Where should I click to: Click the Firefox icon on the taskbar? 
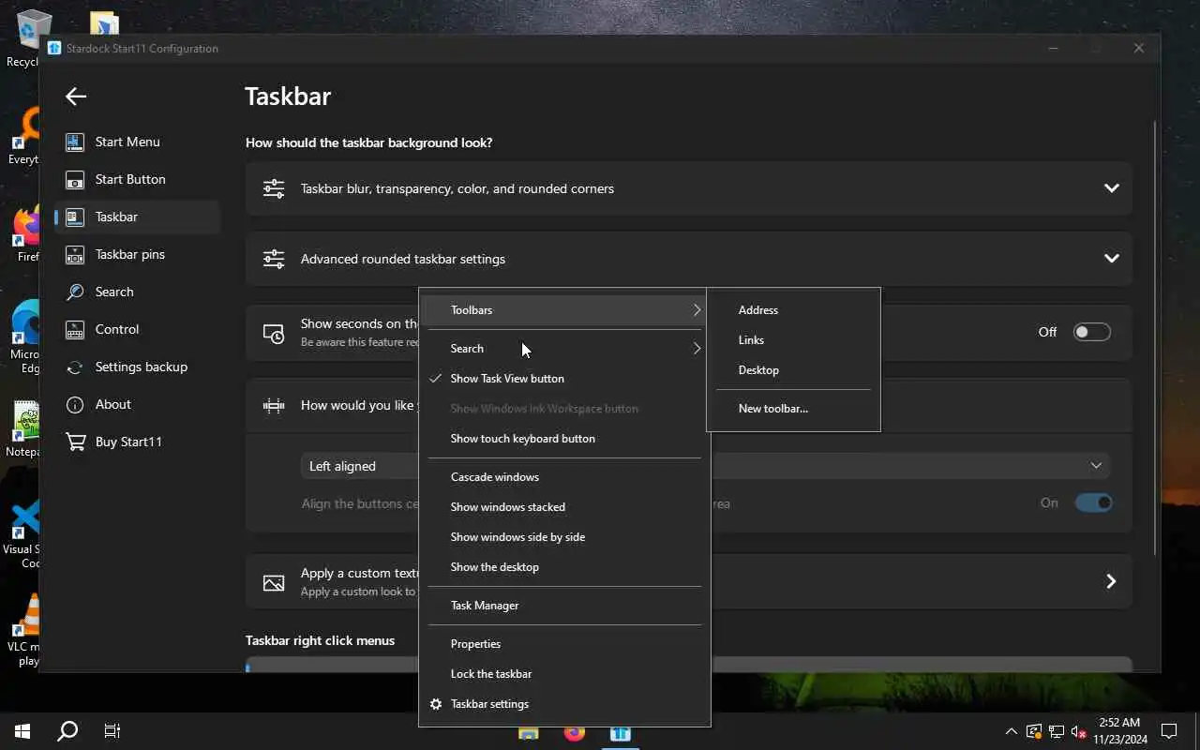click(575, 732)
